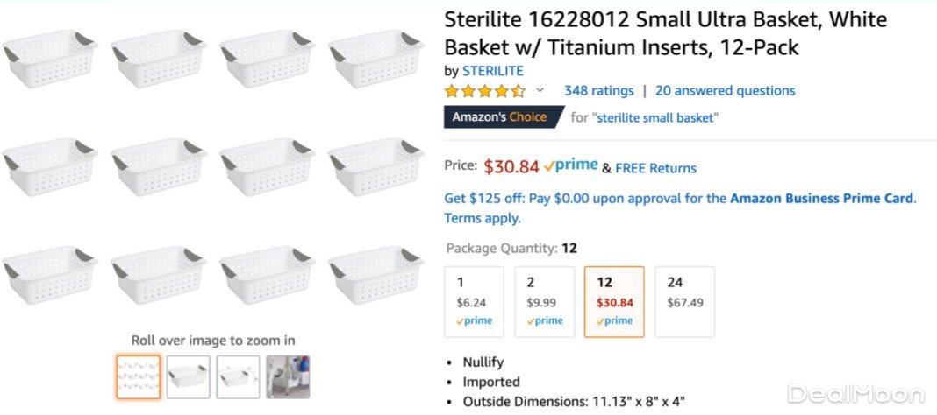The width and height of the screenshot is (937, 415).
Task: Click the main product image of twelve baskets
Action: pos(213,158)
